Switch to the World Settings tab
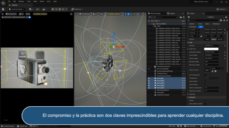This screenshot has height=128, width=229. 155,14
